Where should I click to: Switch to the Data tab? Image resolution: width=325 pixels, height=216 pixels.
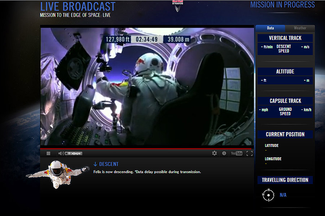(270, 28)
